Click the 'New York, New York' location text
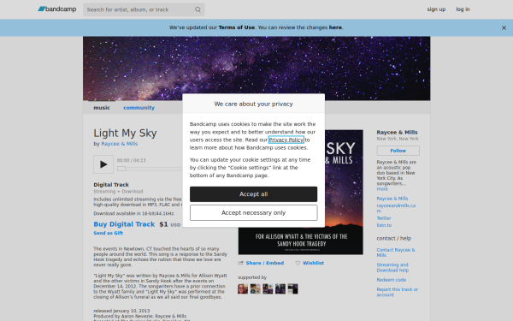This screenshot has width=513, height=321. tap(398, 139)
